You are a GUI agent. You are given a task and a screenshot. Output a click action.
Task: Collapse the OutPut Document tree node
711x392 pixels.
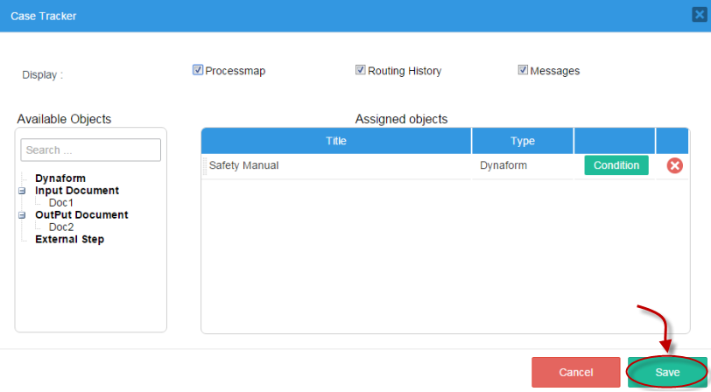point(22,215)
